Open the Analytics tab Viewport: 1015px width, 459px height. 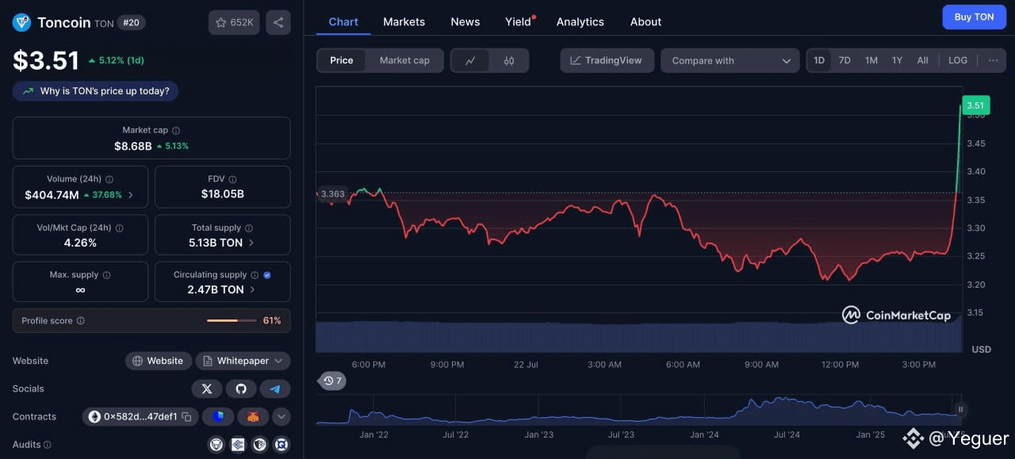tap(580, 21)
